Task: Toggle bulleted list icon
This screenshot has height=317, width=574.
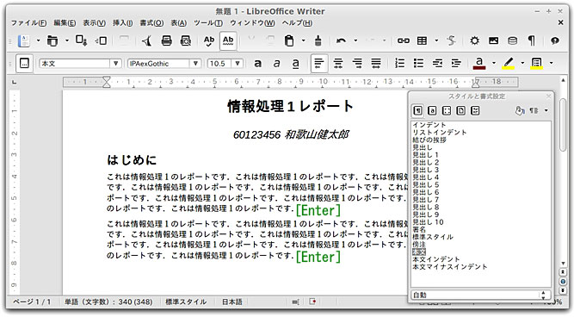Action: pos(418,64)
